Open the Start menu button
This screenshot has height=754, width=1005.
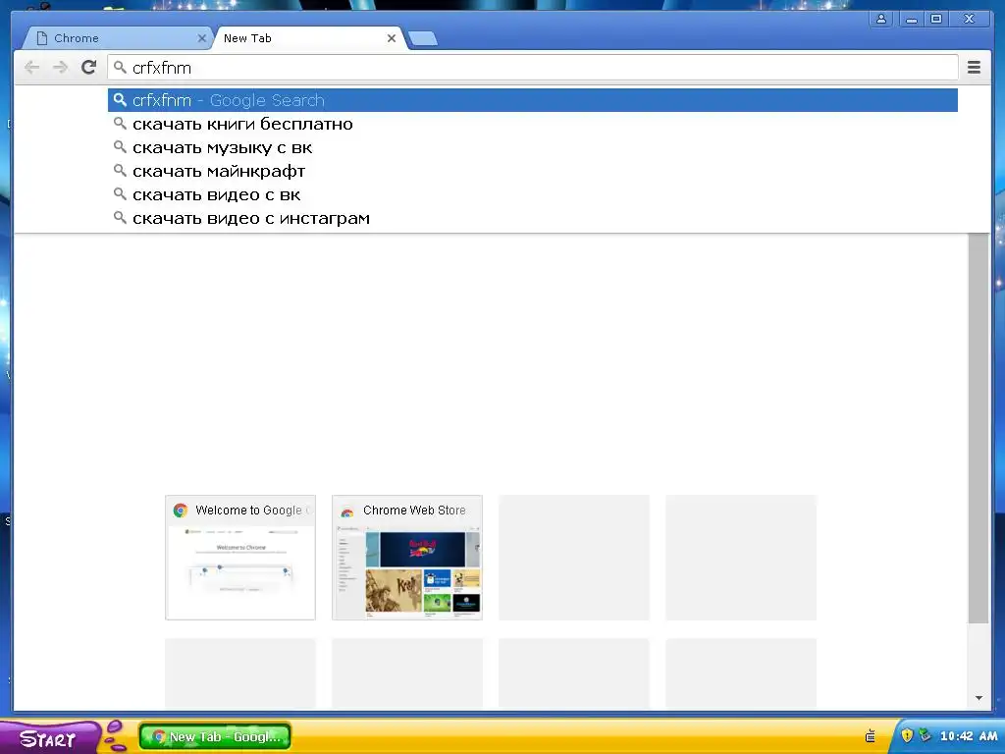click(48, 737)
